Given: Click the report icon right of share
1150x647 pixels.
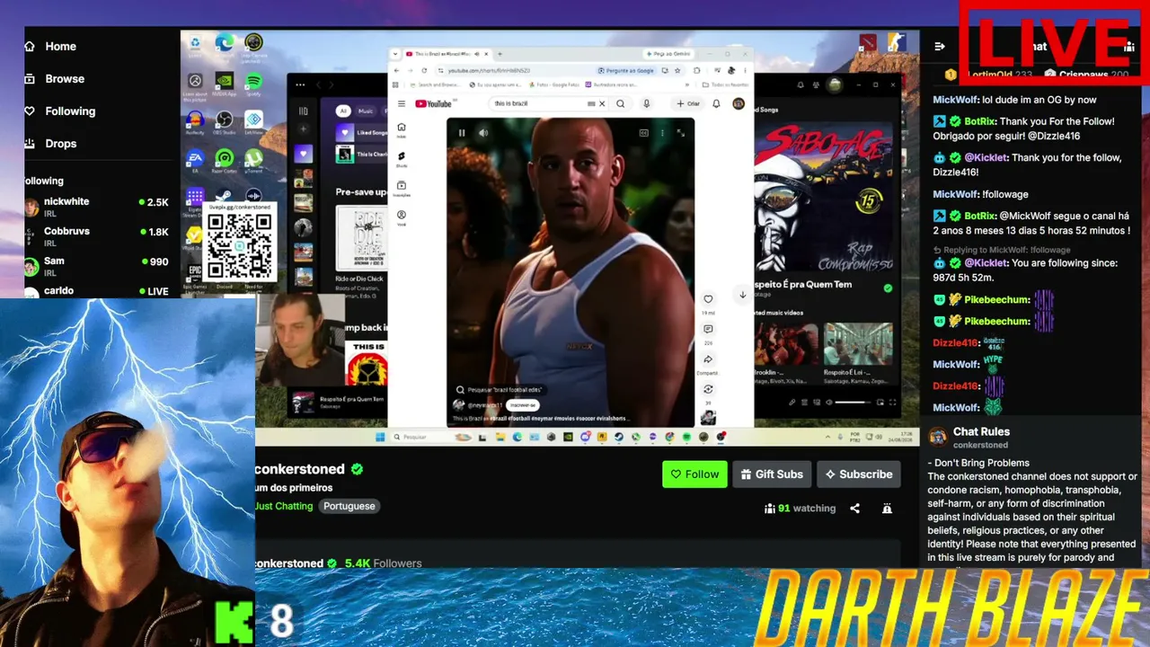Looking at the screenshot, I should (887, 509).
